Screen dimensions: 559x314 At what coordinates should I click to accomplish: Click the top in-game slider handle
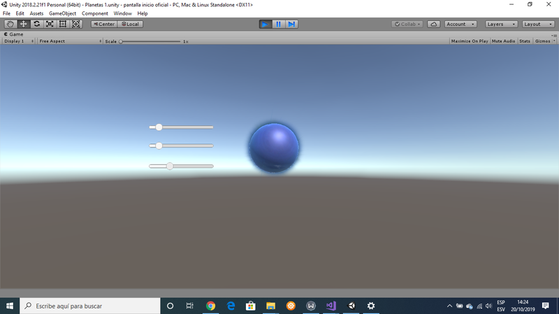pyautogui.click(x=159, y=127)
